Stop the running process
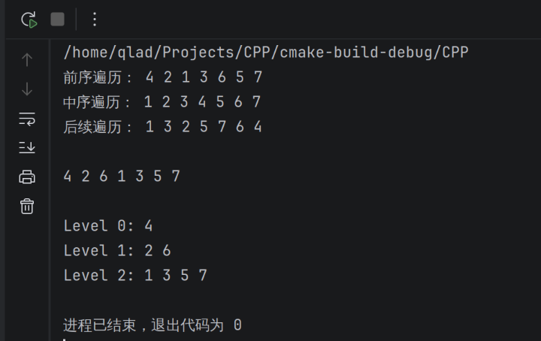541x341 pixels. coord(57,20)
